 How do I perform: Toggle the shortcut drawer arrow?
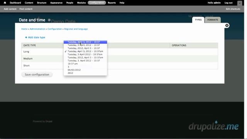240,3
